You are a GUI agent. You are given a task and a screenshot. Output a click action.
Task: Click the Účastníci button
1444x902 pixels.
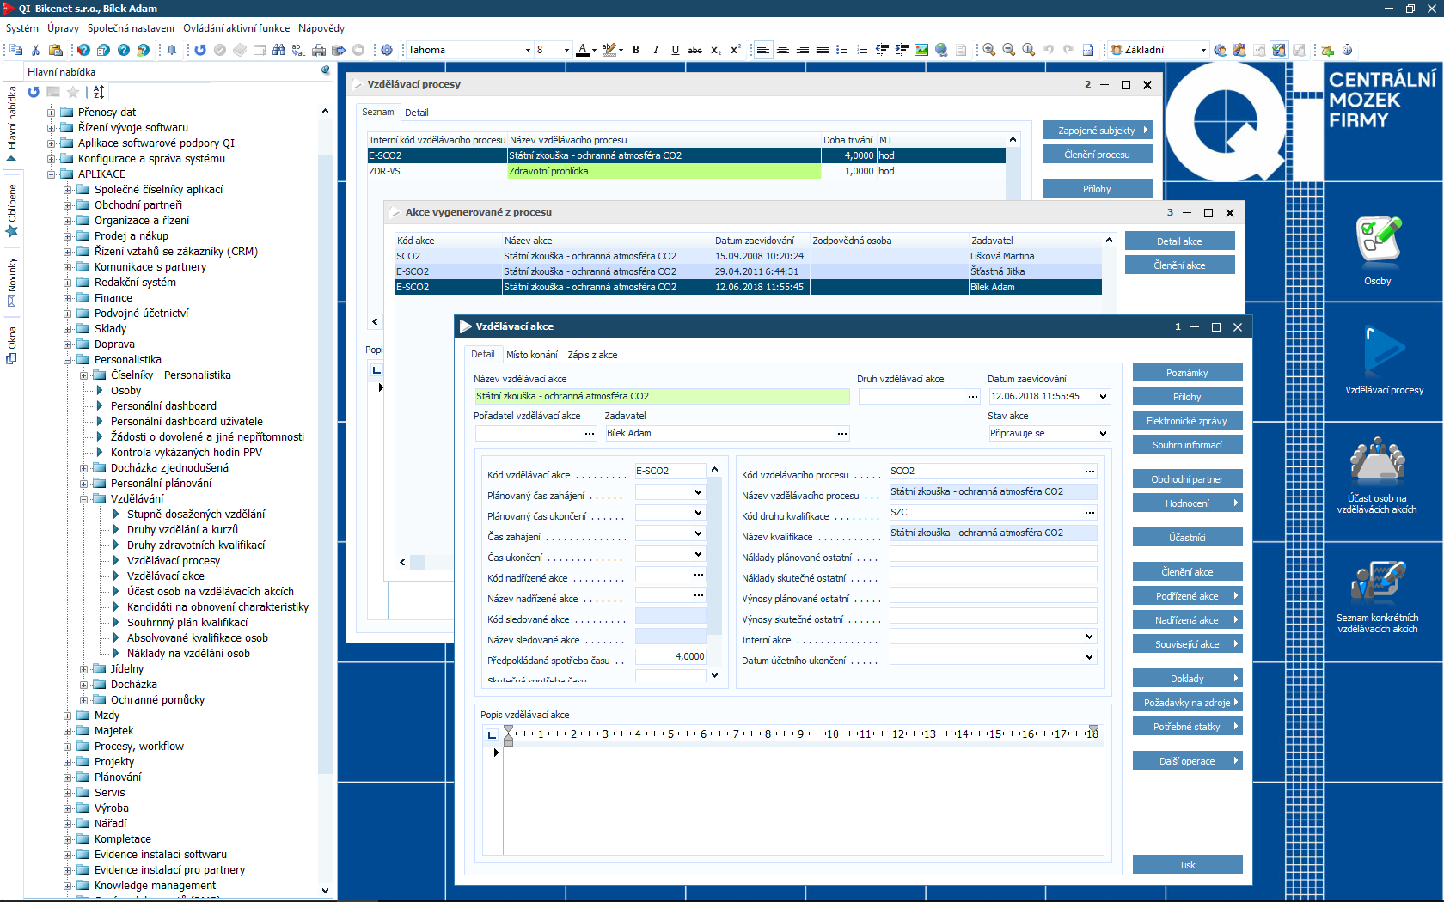tap(1187, 538)
